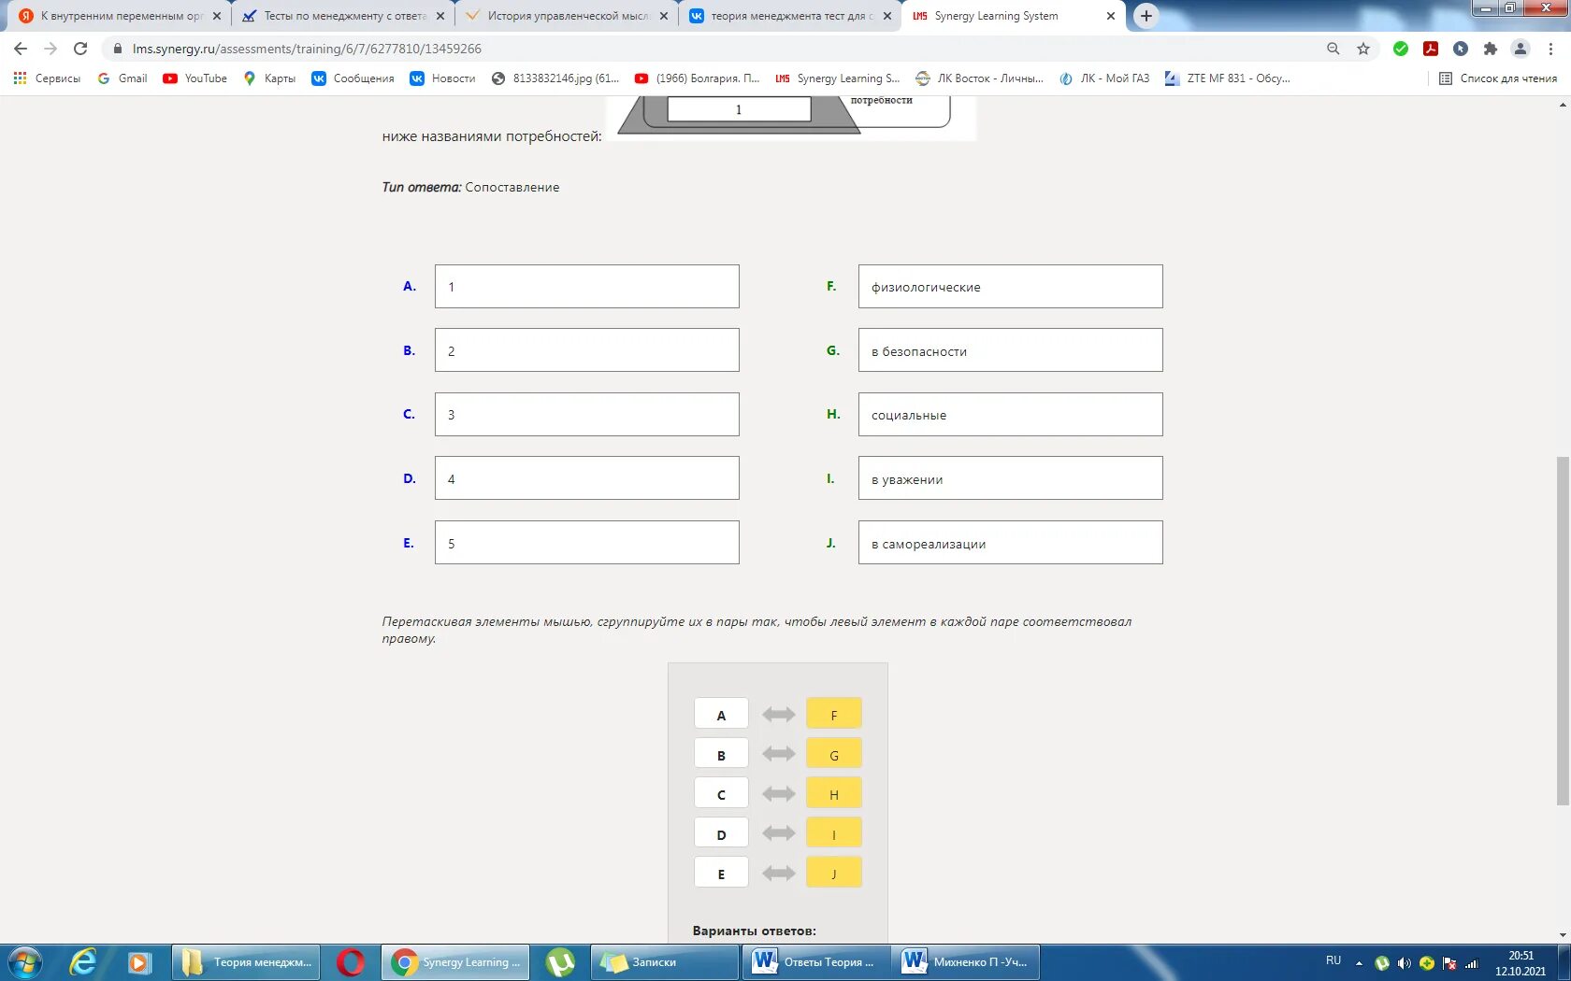Open uTorrent from the taskbar
This screenshot has width=1571, height=981.
click(x=560, y=962)
